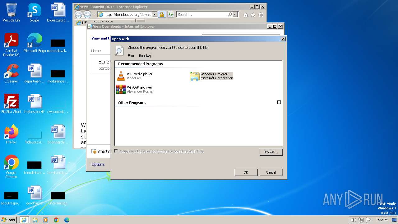Screen dimensions: 398x224
Task: Select the BonziBUDDY browser tab
Action: point(104,22)
